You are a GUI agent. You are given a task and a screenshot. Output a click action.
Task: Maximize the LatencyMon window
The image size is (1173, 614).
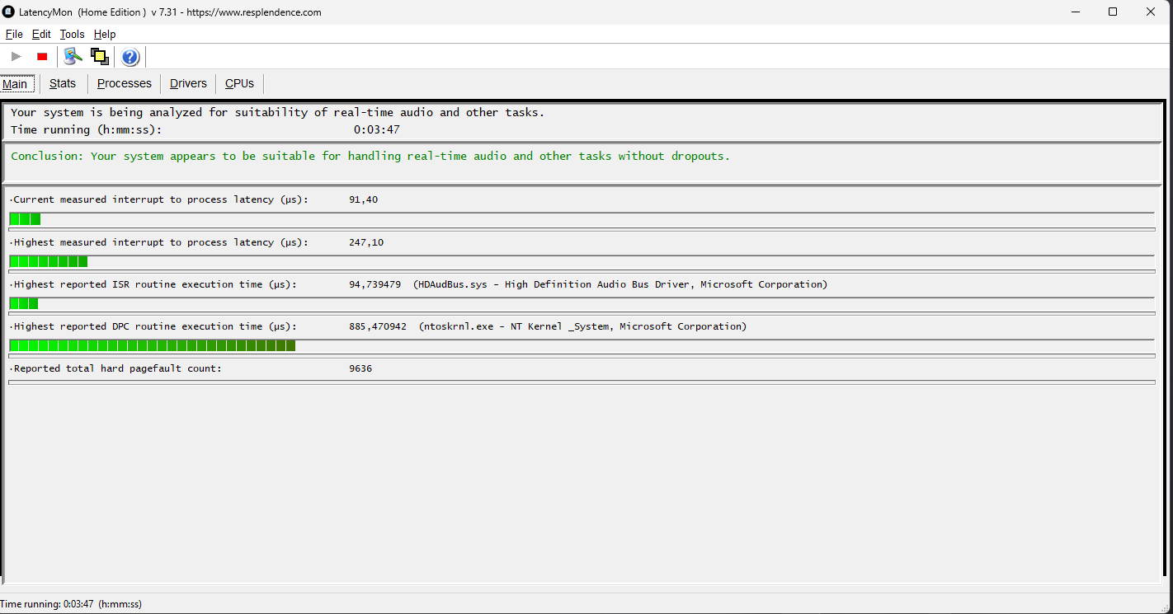[1113, 12]
